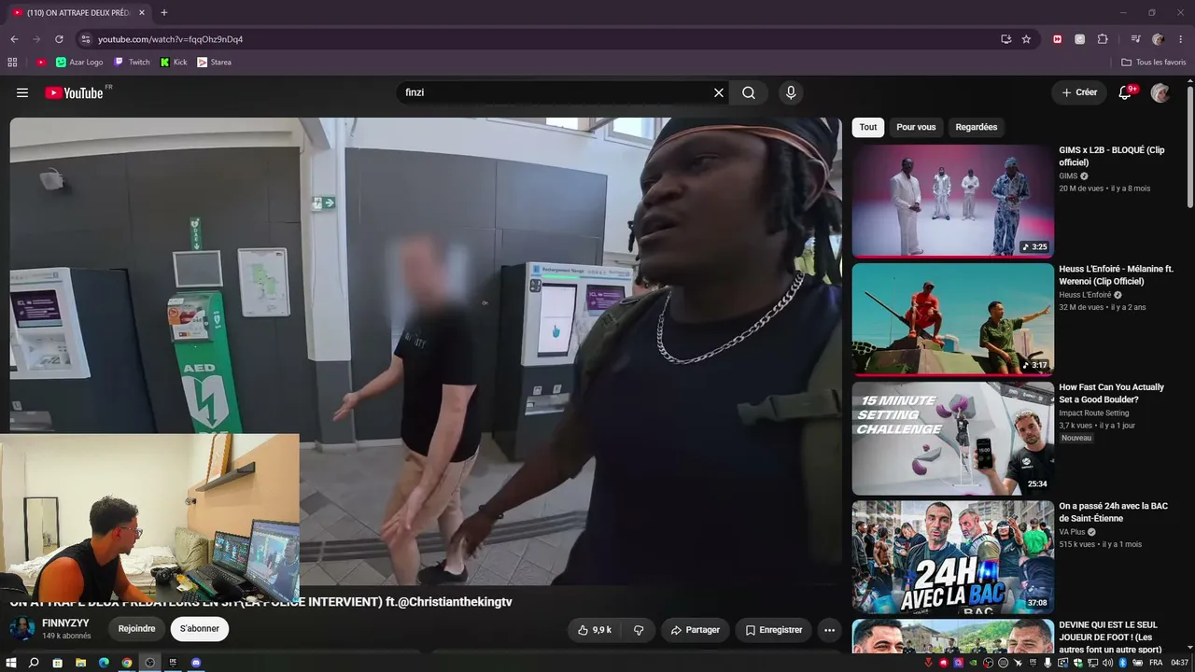This screenshot has width=1195, height=672.
Task: Open the YouTube guide hamburger menu
Action: 22,92
